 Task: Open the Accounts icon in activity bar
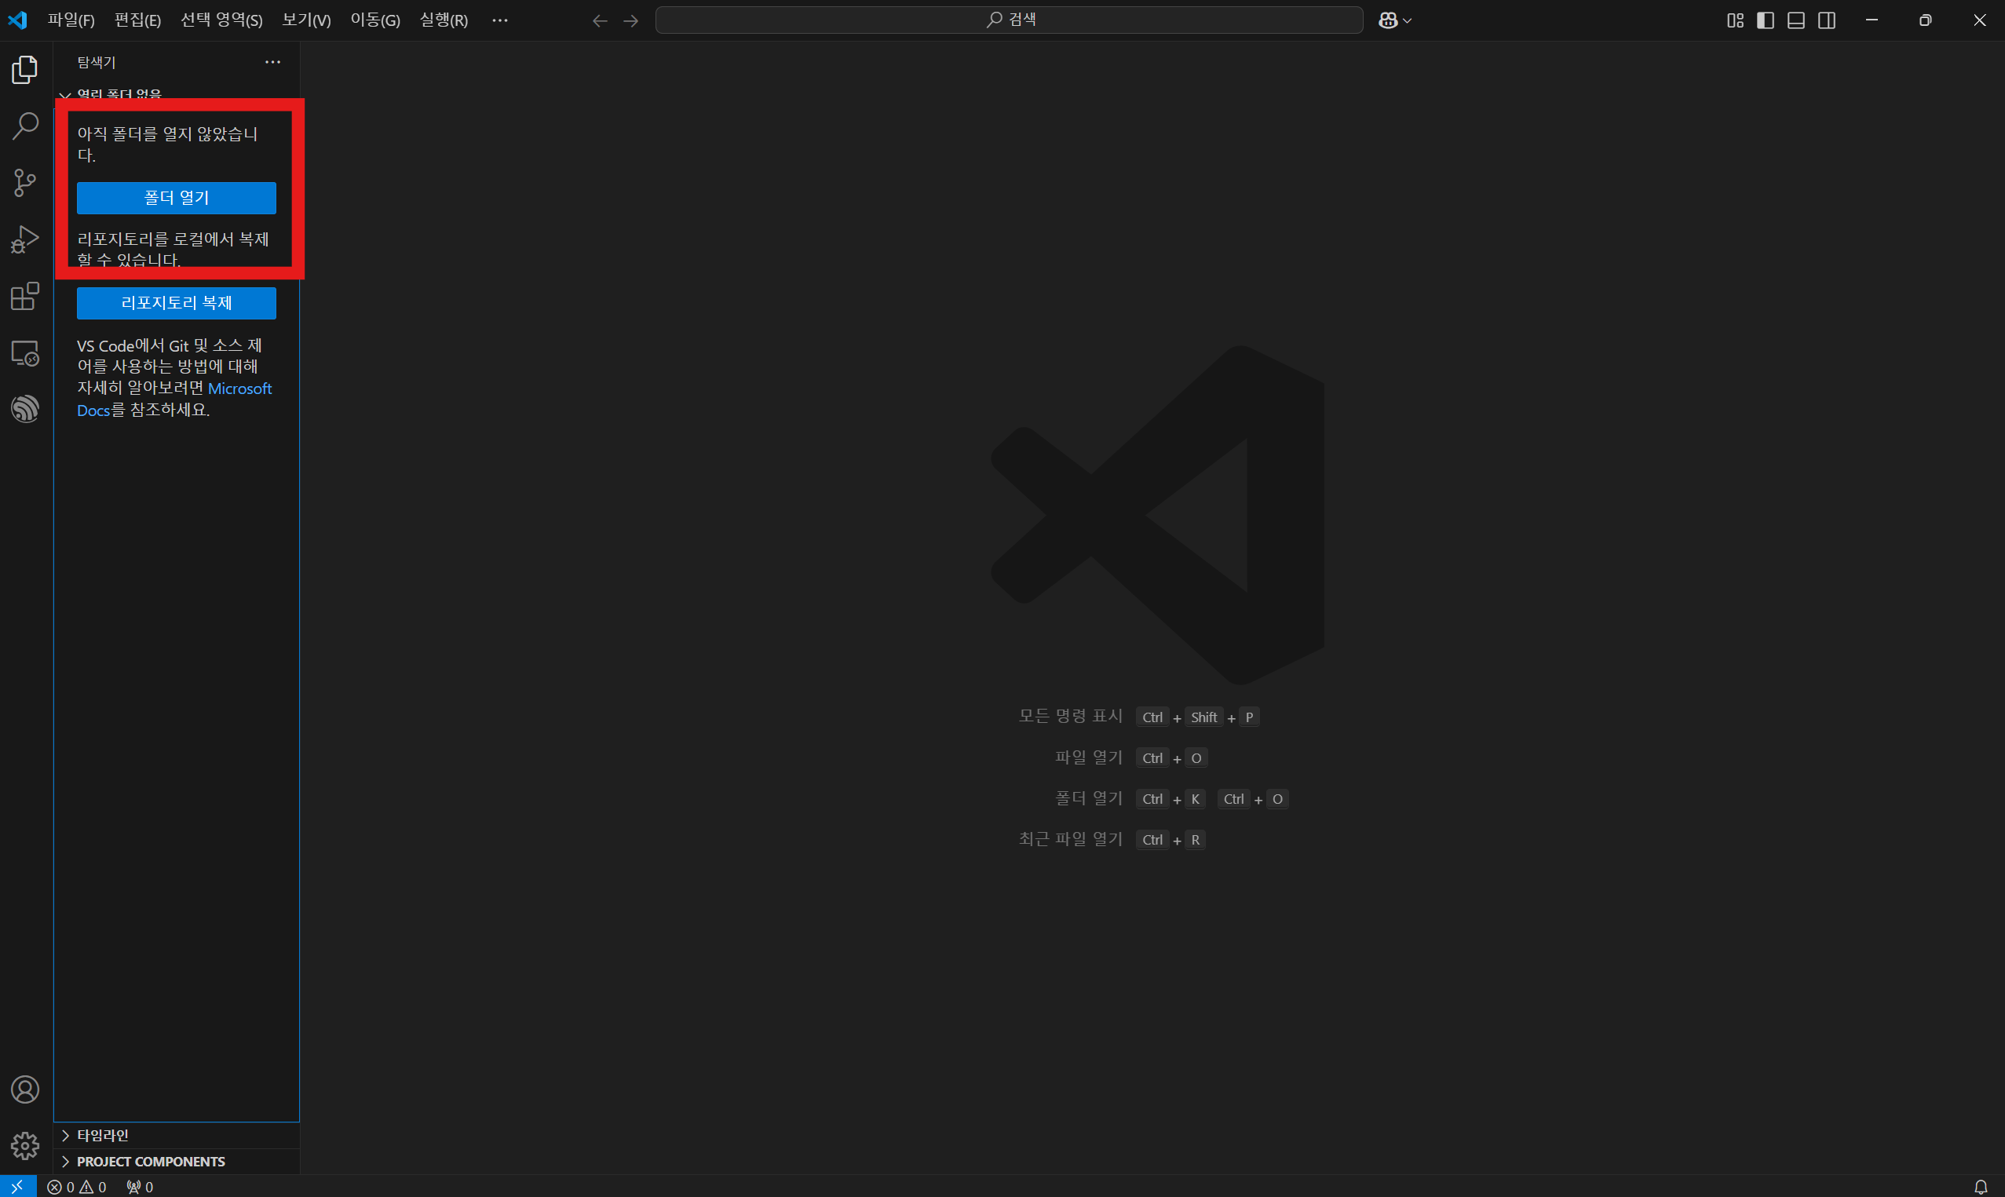[x=25, y=1089]
